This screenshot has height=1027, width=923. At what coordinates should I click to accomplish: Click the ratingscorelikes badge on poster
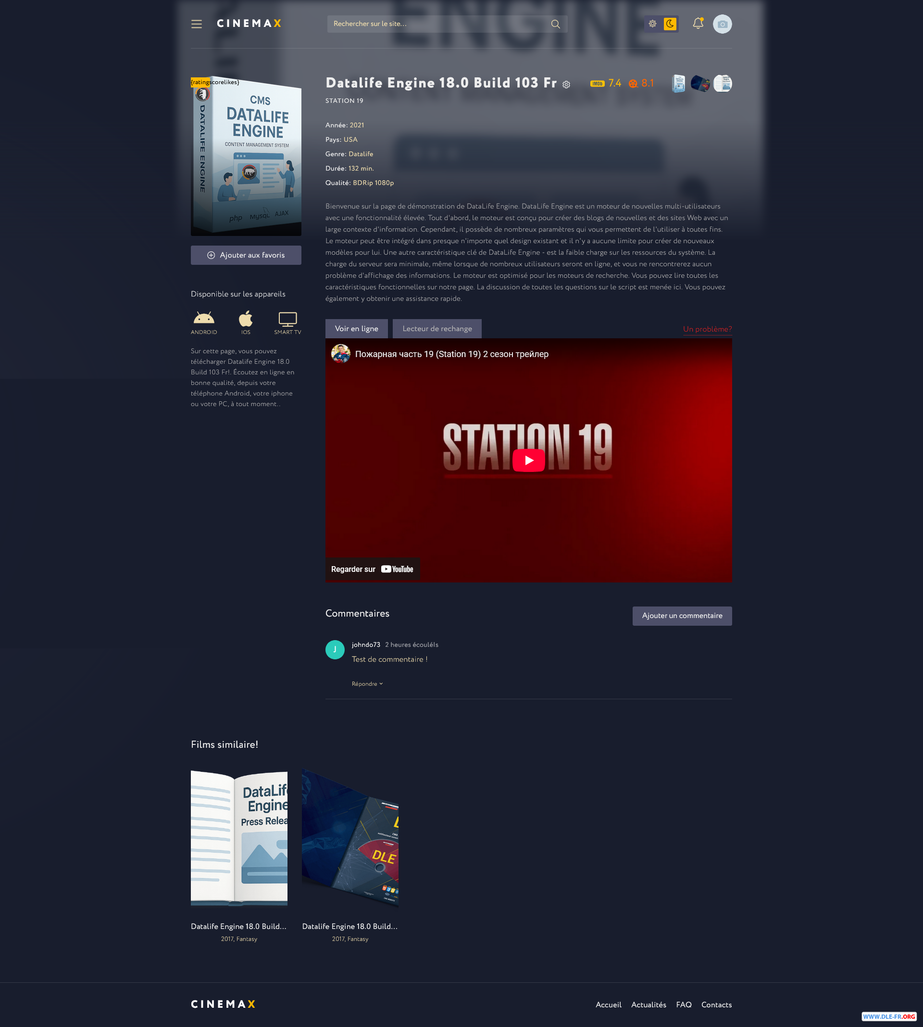(215, 82)
